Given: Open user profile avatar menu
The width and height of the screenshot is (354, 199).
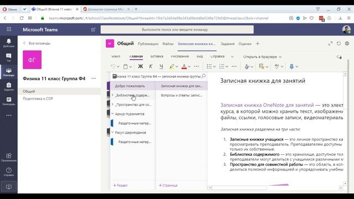Looking at the screenshot, I should [346, 29].
